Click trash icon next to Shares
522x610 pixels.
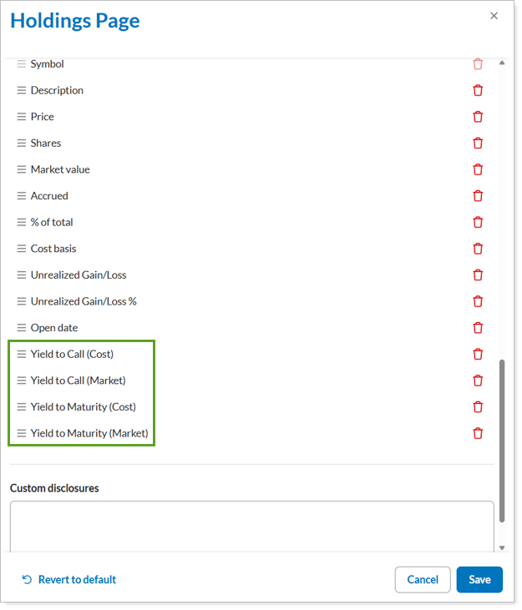click(x=478, y=143)
